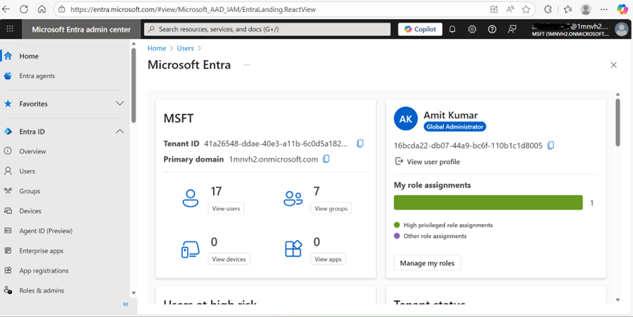
Task: Open the browser home page icon
Action: (41, 9)
